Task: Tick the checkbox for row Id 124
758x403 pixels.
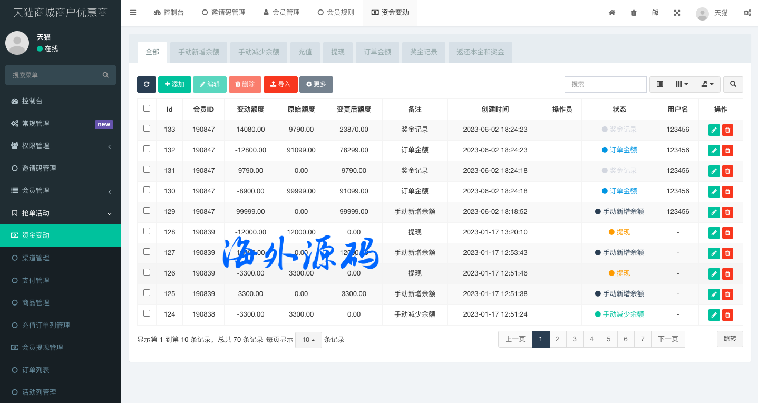Action: [147, 313]
